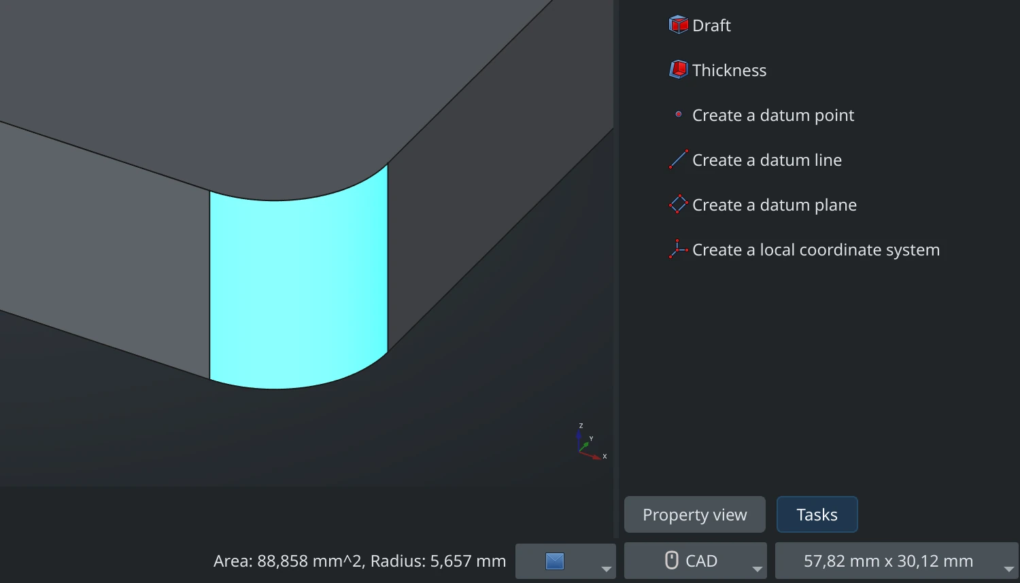The width and height of the screenshot is (1020, 583).
Task: Click the mouse icon beside CAD
Action: point(671,561)
